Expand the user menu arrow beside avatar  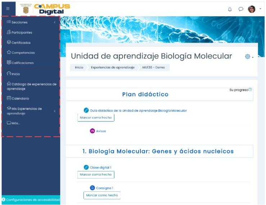(x=260, y=9)
